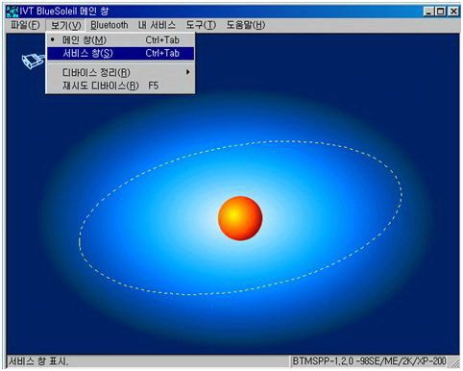Select 재시도 디바이스(R) F5 entry

point(120,86)
